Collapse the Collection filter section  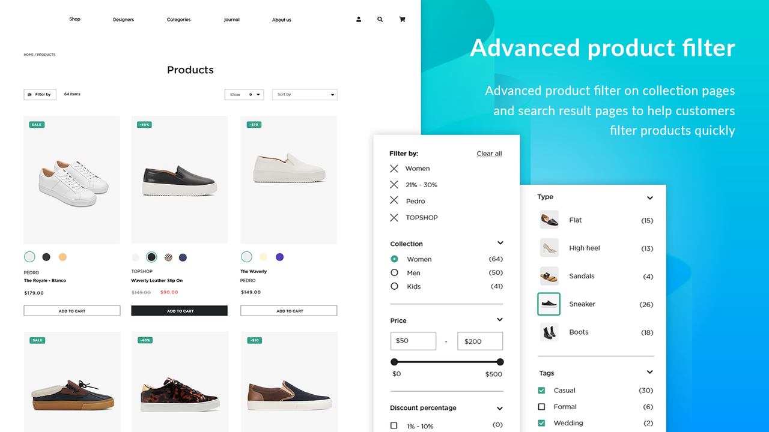(500, 243)
